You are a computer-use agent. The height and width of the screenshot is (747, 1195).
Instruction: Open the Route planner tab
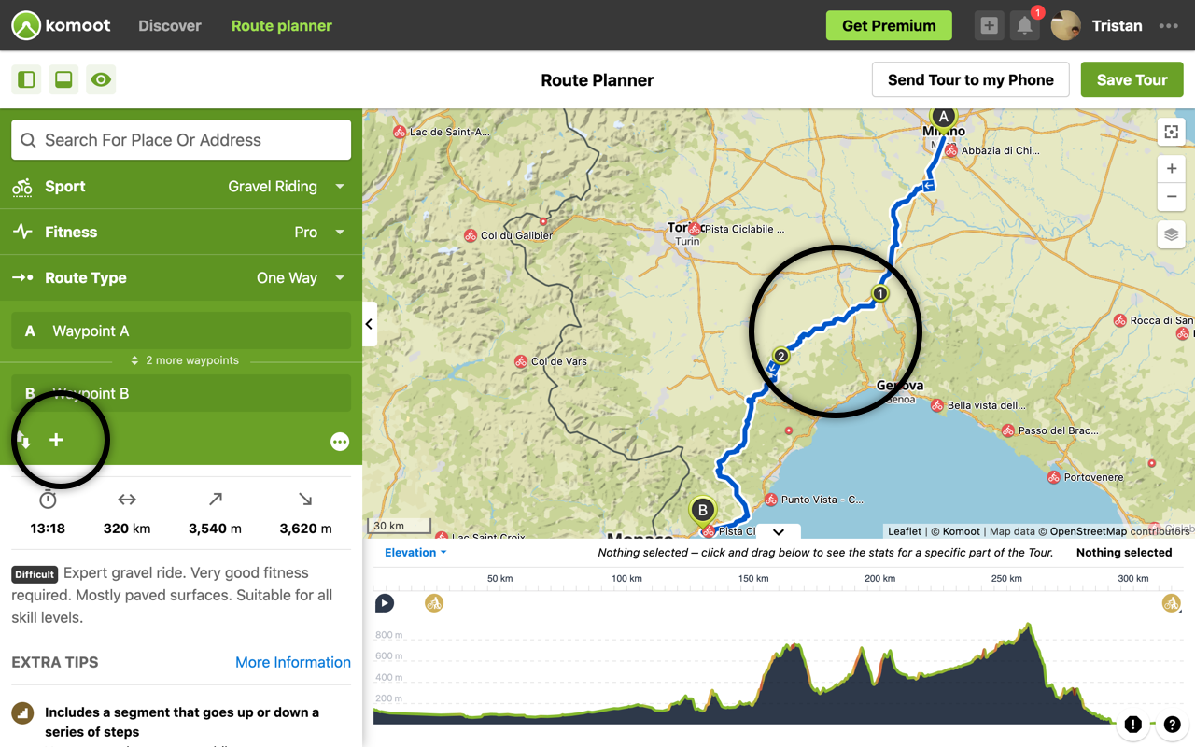coord(282,25)
